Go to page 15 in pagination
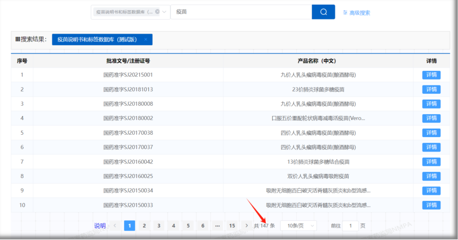 (232, 226)
